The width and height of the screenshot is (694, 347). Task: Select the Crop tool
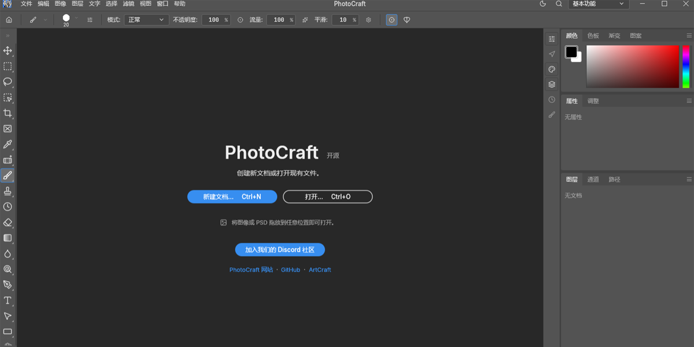pos(8,113)
